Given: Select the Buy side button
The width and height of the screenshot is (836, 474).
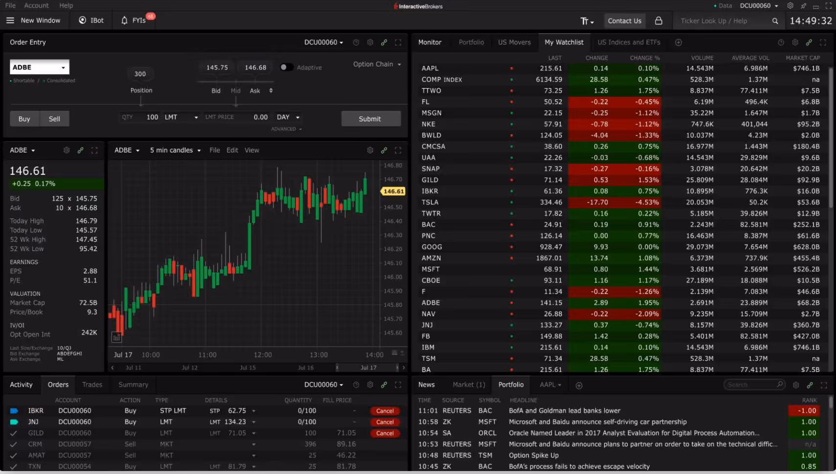Looking at the screenshot, I should pos(24,119).
